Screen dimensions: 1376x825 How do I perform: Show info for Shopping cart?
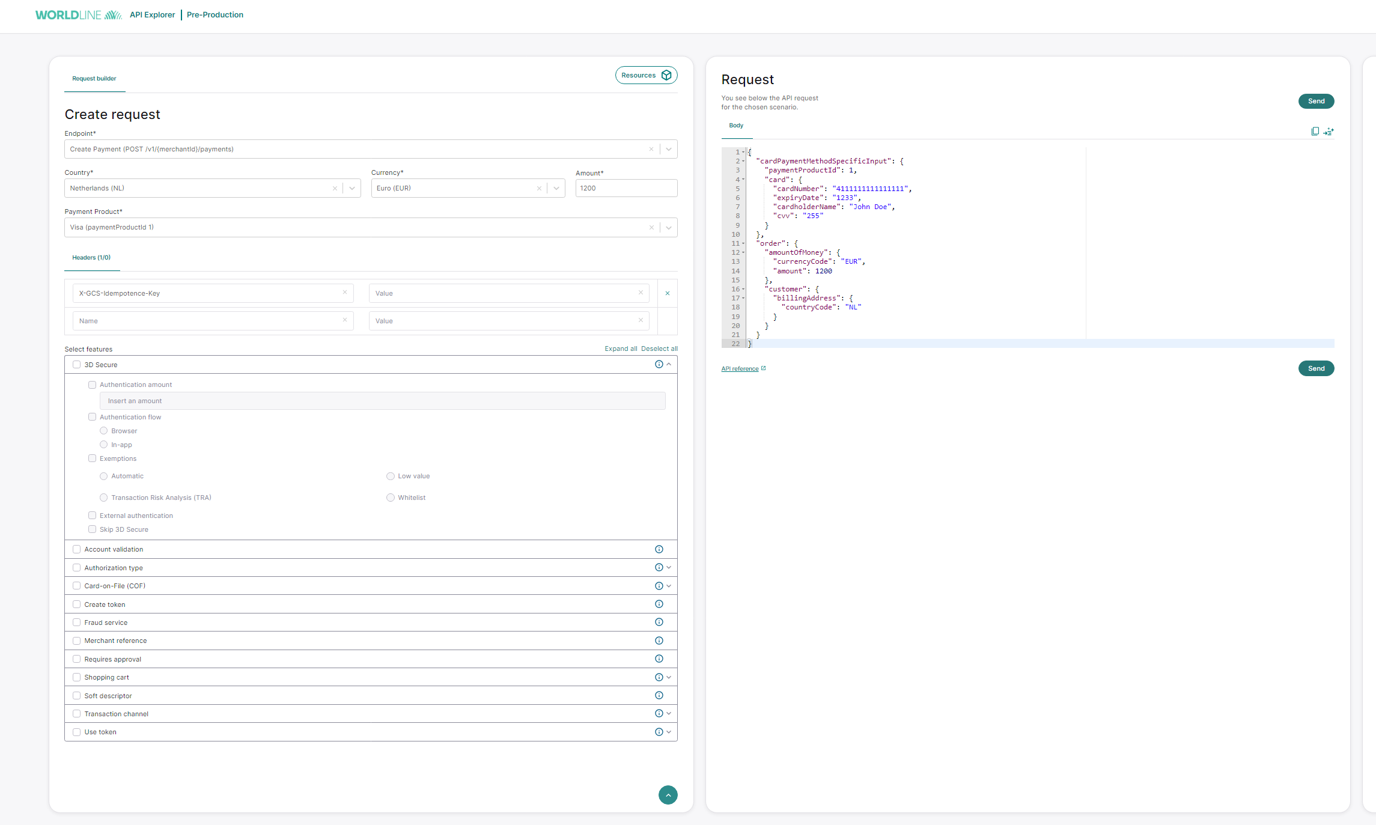[x=659, y=677]
